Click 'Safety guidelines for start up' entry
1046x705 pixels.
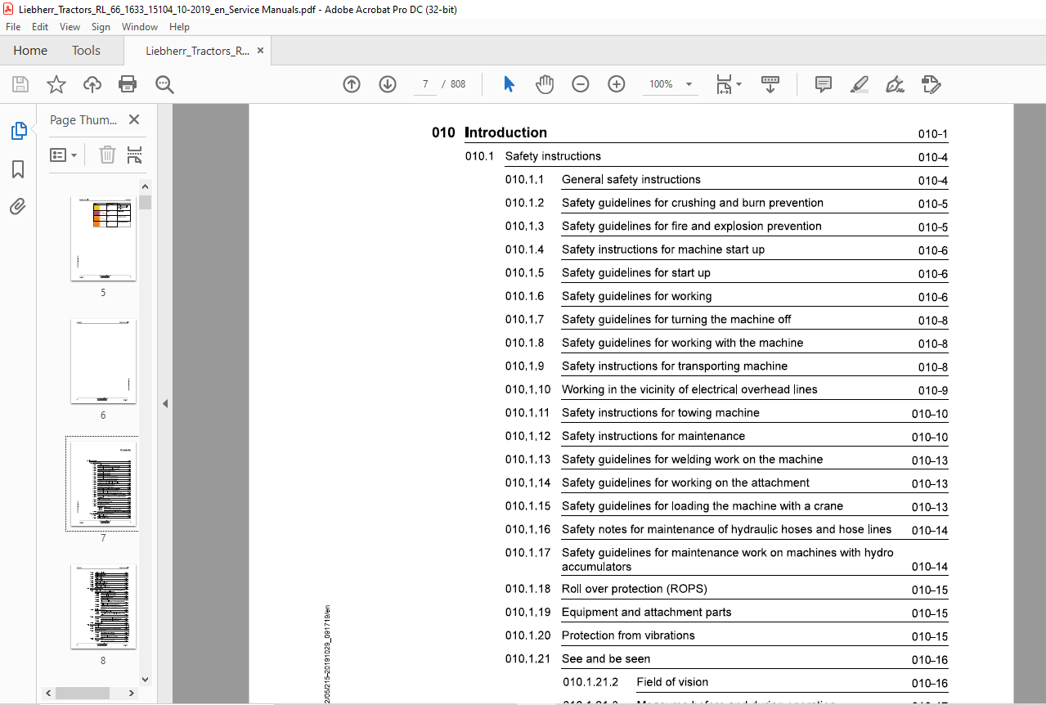pyautogui.click(x=636, y=273)
